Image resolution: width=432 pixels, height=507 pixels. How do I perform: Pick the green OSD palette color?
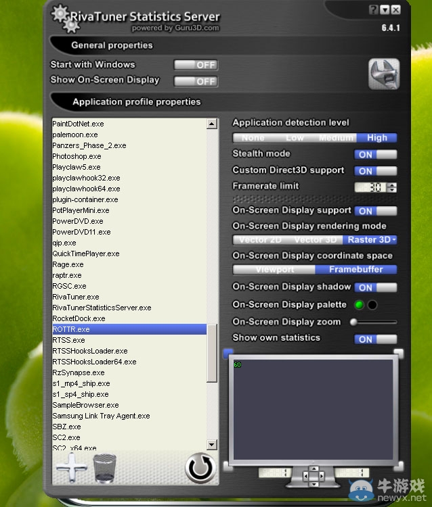tap(359, 305)
